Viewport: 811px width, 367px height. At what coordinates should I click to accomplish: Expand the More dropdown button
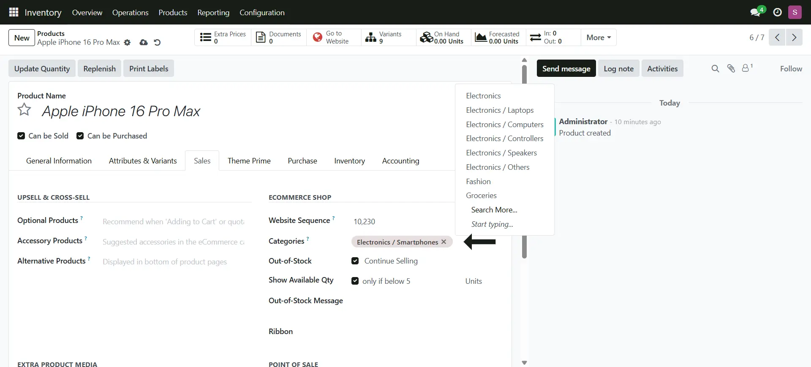[x=598, y=38]
